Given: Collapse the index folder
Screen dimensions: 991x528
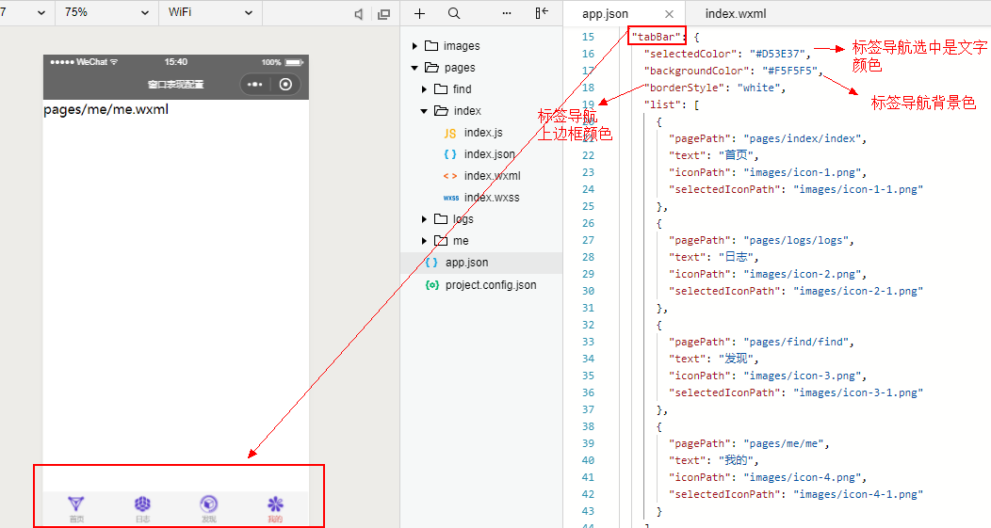Looking at the screenshot, I should click(424, 111).
